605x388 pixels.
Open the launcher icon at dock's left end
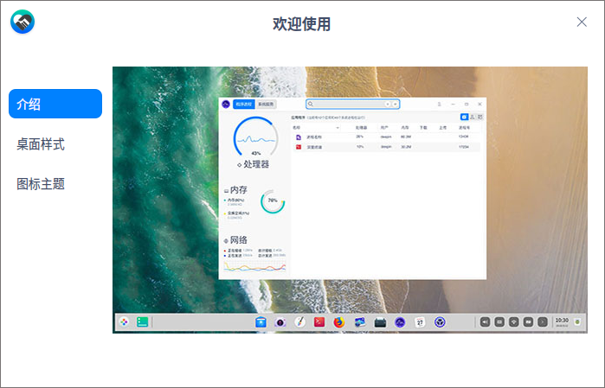(125, 321)
